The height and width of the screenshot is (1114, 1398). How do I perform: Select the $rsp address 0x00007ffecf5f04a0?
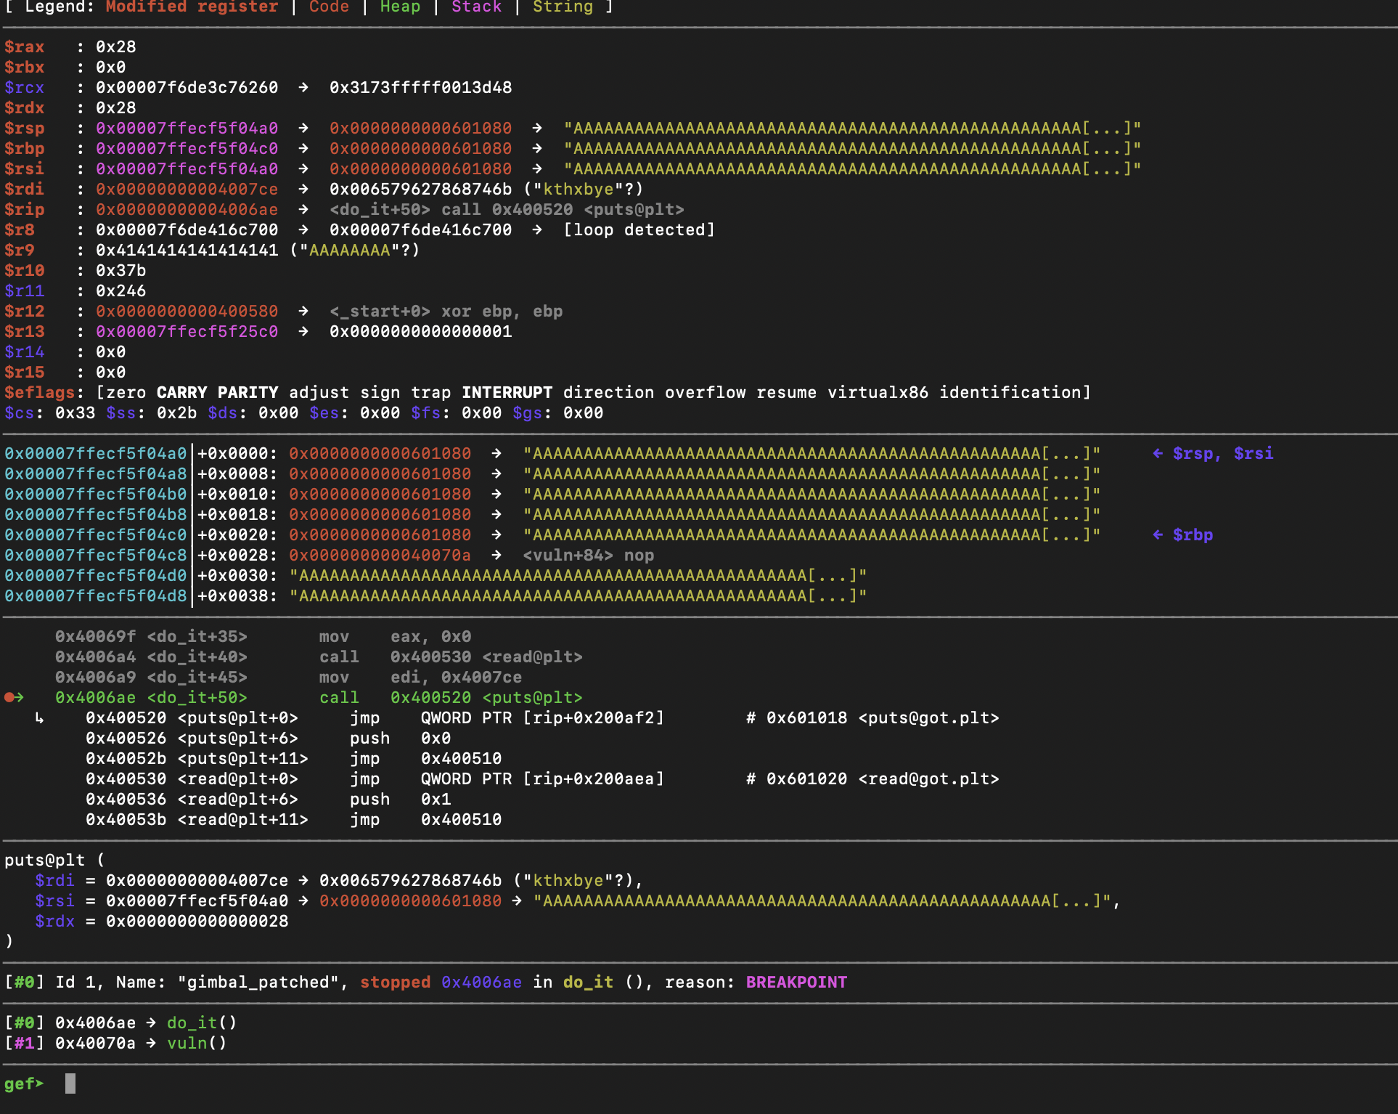click(x=187, y=128)
